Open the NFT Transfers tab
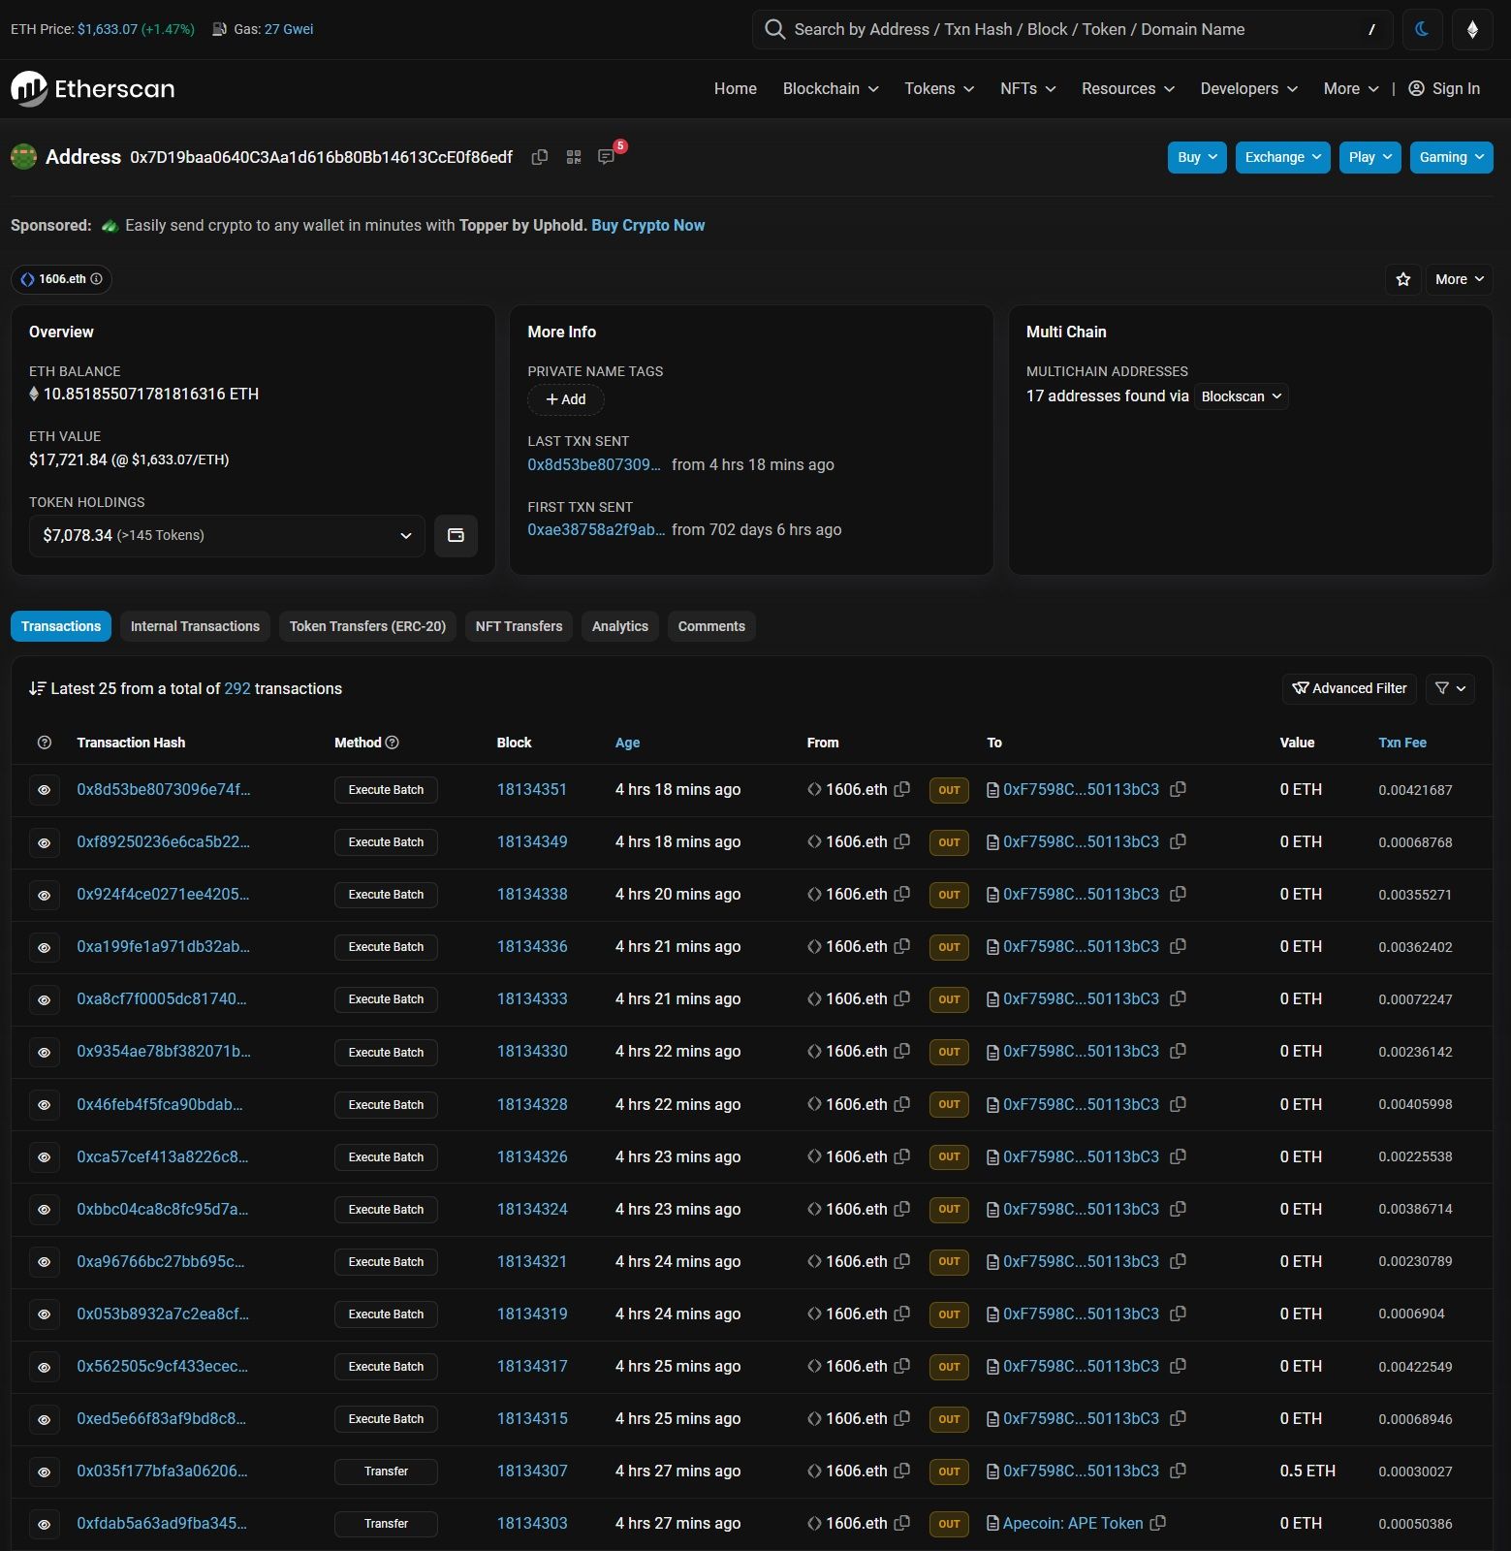Viewport: 1511px width, 1551px height. pyautogui.click(x=519, y=626)
